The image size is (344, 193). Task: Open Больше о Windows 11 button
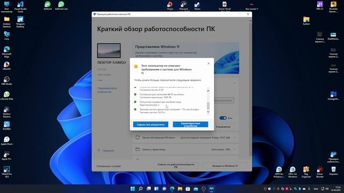[225, 166]
